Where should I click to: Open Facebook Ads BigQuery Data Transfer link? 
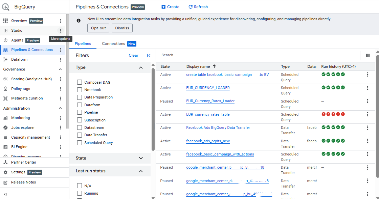tap(218, 128)
